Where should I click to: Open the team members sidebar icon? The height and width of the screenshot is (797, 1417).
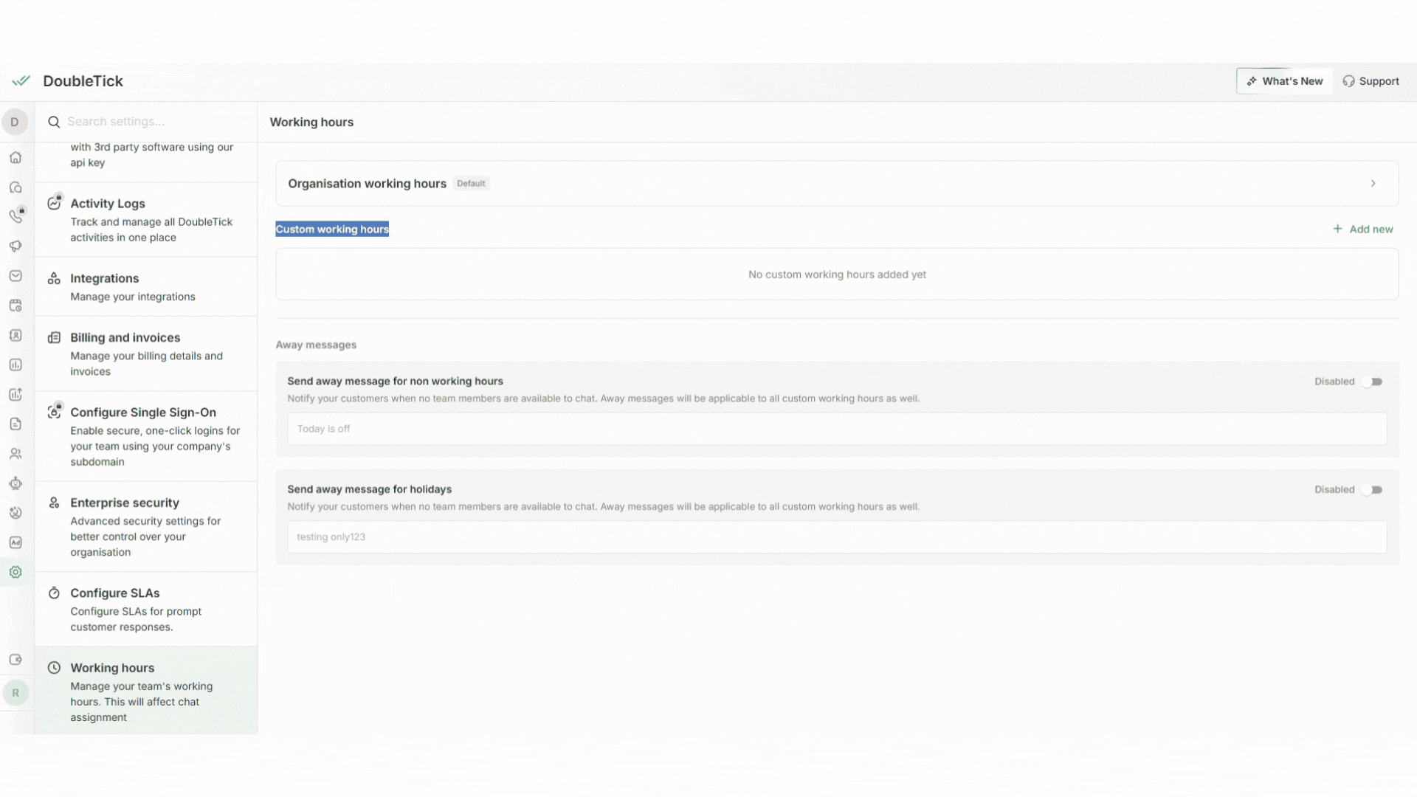pos(15,454)
